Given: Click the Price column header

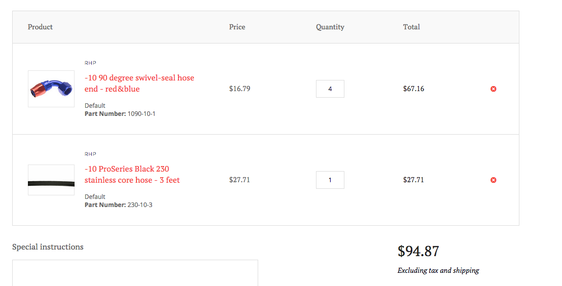Looking at the screenshot, I should 237,27.
